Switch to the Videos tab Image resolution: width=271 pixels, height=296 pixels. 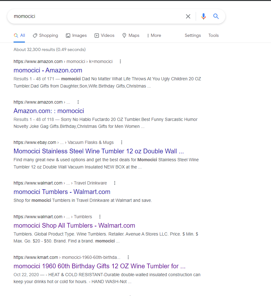104,36
